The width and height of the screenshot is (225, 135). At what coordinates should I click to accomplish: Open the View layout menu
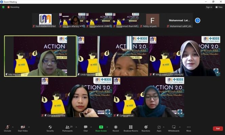[x=219, y=7]
